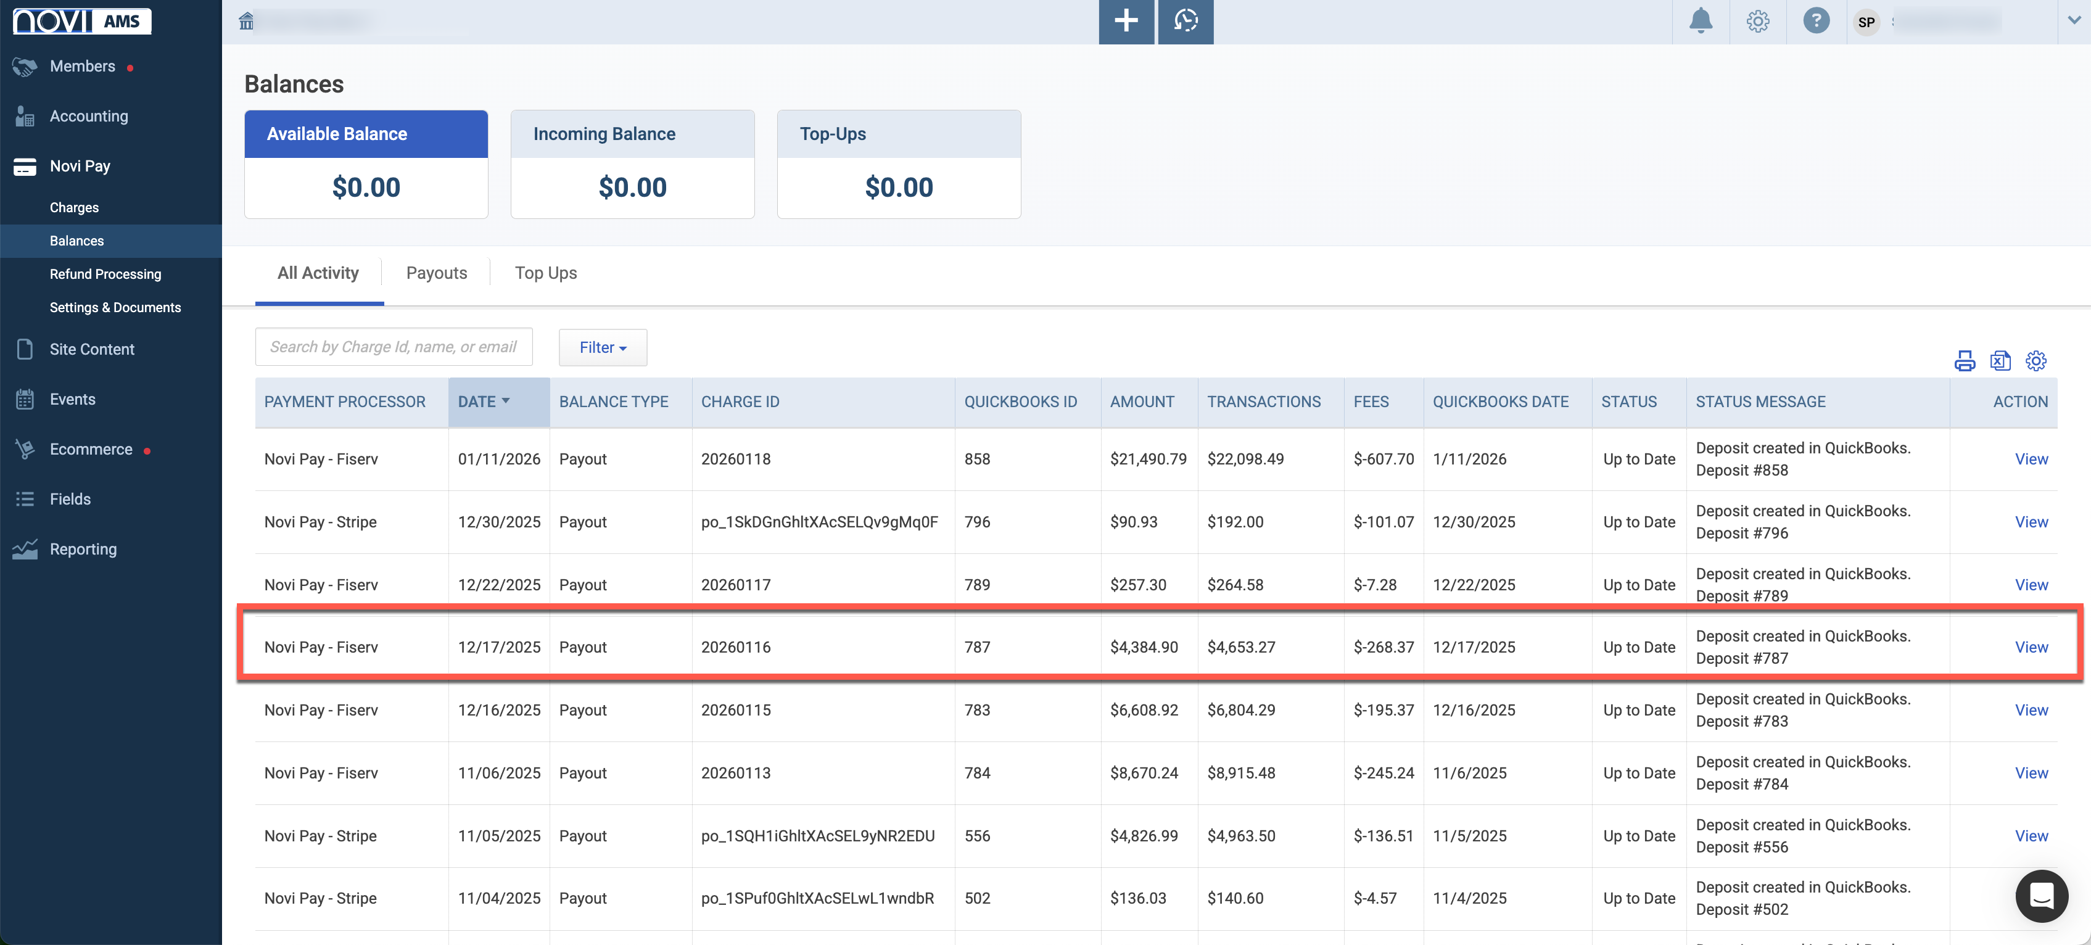Image resolution: width=2091 pixels, height=945 pixels.
Task: Switch to the Top Ups tab
Action: pos(545,273)
